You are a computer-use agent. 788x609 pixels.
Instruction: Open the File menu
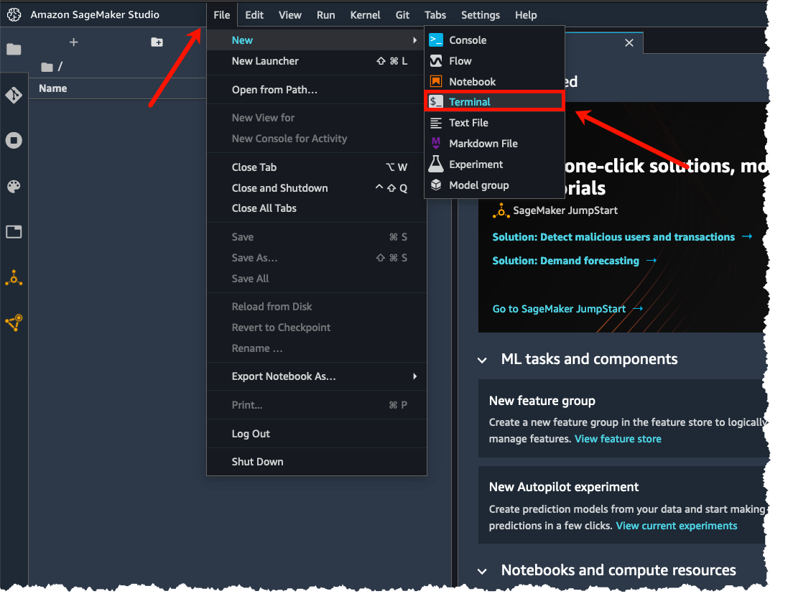(x=222, y=15)
